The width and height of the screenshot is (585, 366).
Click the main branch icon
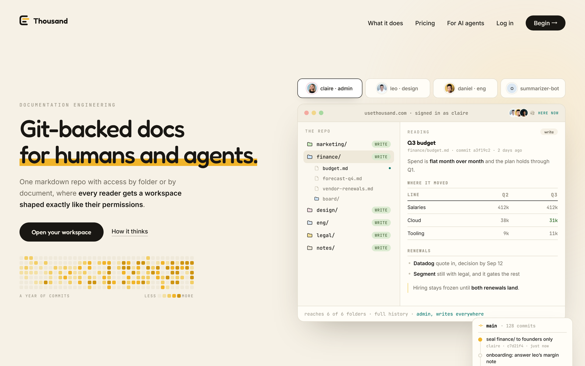coord(481,326)
